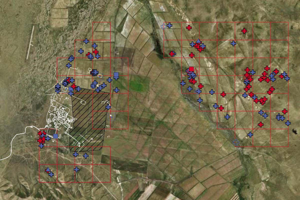Click the blue triangle marker in the bottom-left grid

[x=48, y=170]
